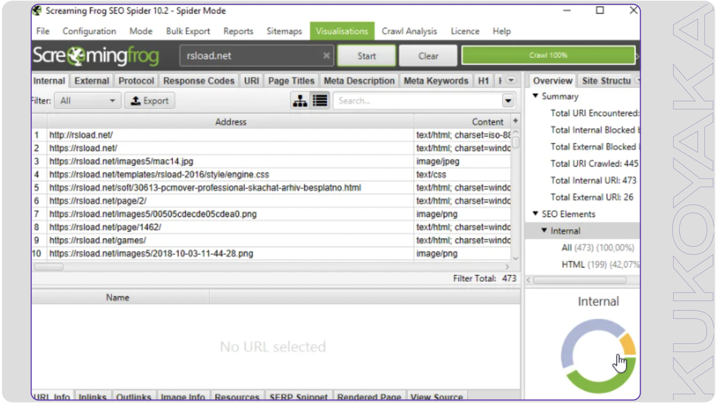Screen dimensions: 717x403
Task: Select HTML (199) under Internal
Action: click(x=600, y=264)
